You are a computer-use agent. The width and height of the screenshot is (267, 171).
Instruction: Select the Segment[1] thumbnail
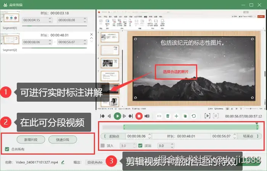click(10, 18)
